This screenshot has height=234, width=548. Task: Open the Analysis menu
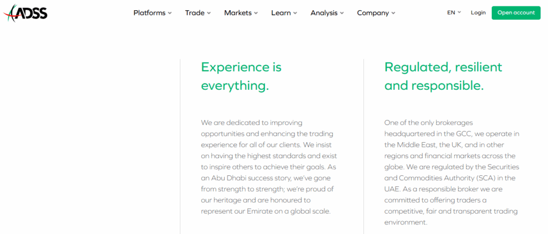324,13
